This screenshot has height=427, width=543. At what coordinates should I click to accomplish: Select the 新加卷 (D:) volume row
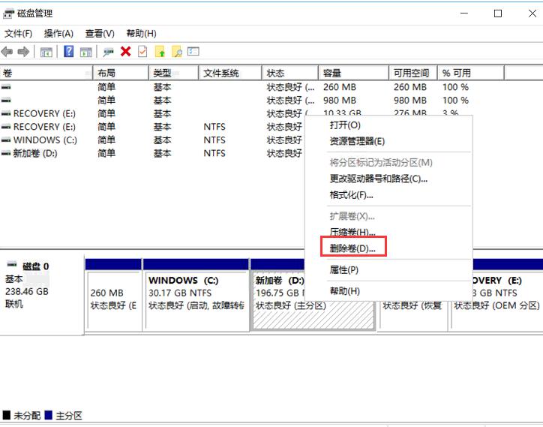[152, 153]
